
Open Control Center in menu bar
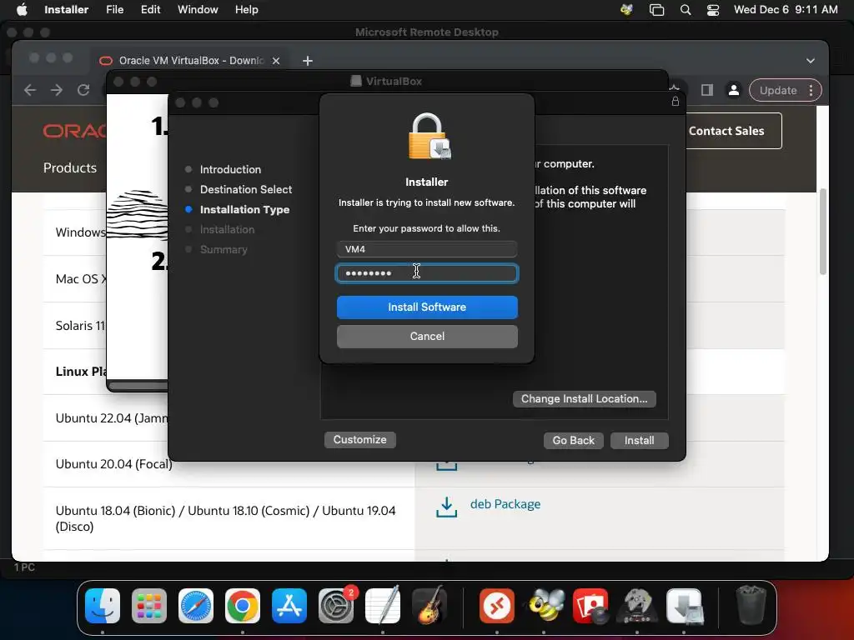coord(713,10)
